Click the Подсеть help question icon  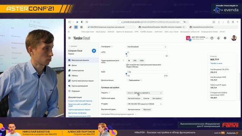click(x=109, y=93)
